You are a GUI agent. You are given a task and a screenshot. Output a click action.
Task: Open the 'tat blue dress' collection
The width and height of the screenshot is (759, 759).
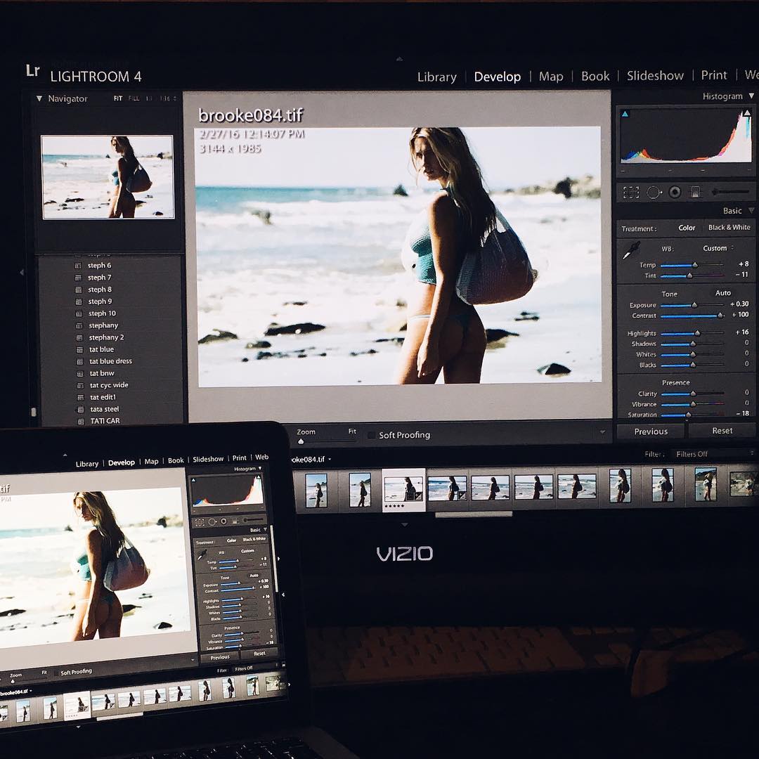(x=110, y=361)
